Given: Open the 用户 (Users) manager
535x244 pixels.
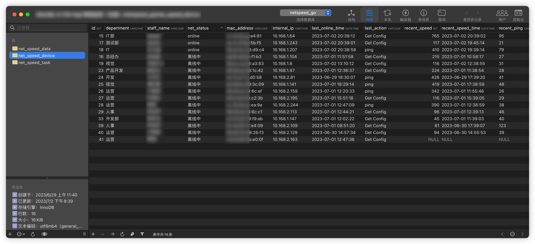Looking at the screenshot, I should pyautogui.click(x=502, y=15).
